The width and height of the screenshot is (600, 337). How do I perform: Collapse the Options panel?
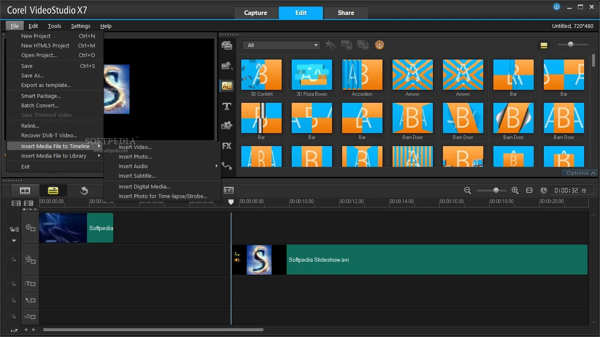pos(580,173)
